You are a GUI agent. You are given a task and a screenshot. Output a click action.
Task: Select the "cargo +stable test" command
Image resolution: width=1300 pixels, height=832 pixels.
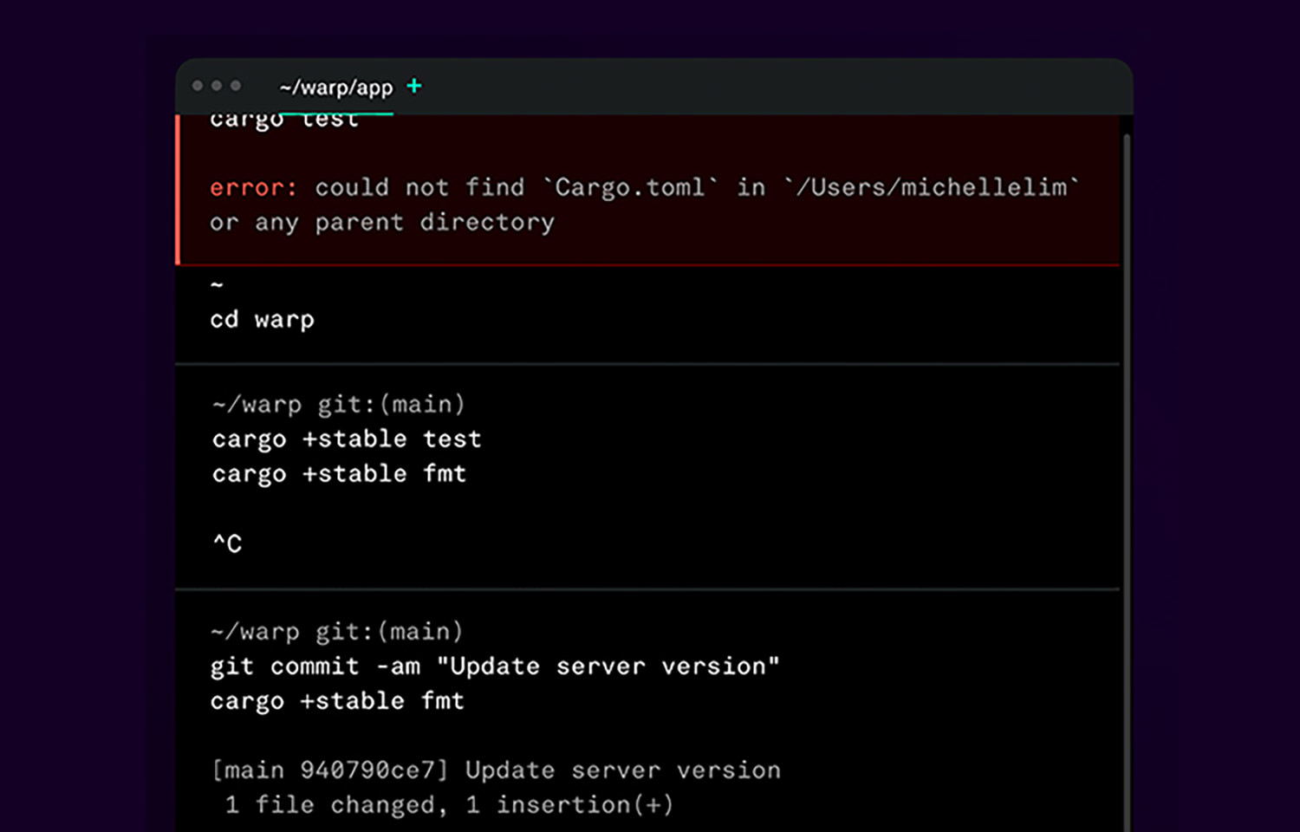[347, 439]
